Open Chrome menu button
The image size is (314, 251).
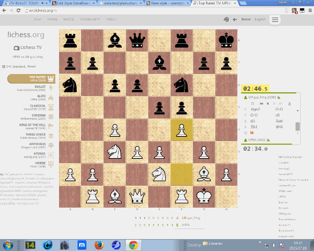click(310, 11)
